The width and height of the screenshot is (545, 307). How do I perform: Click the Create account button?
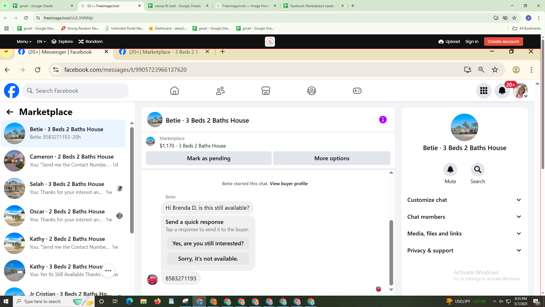[x=503, y=42]
